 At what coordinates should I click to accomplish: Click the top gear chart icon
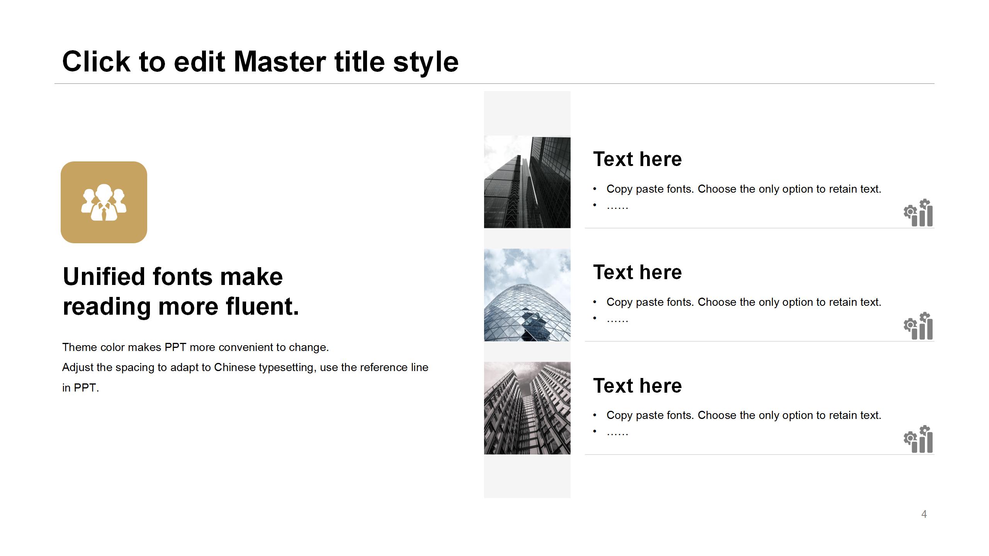(x=918, y=213)
